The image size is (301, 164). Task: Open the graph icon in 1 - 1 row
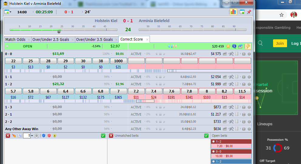[x=225, y=77]
